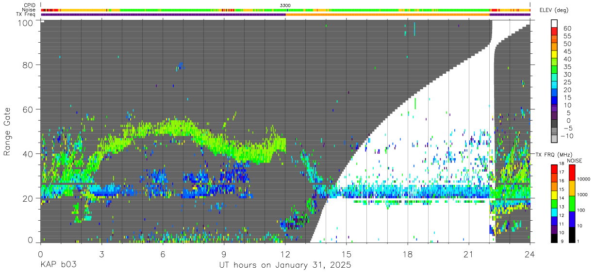Click the 1 label on NOISE colorbar
Image resolution: width=596 pixels, height=275 pixels.
pos(578,242)
